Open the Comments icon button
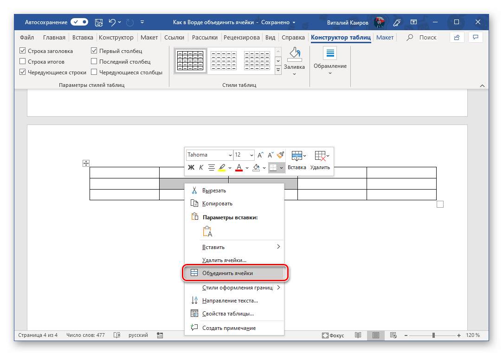Screen dimensions: 503x355 coord(476,37)
